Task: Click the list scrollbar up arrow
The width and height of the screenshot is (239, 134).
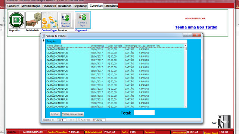Action: click(x=186, y=45)
